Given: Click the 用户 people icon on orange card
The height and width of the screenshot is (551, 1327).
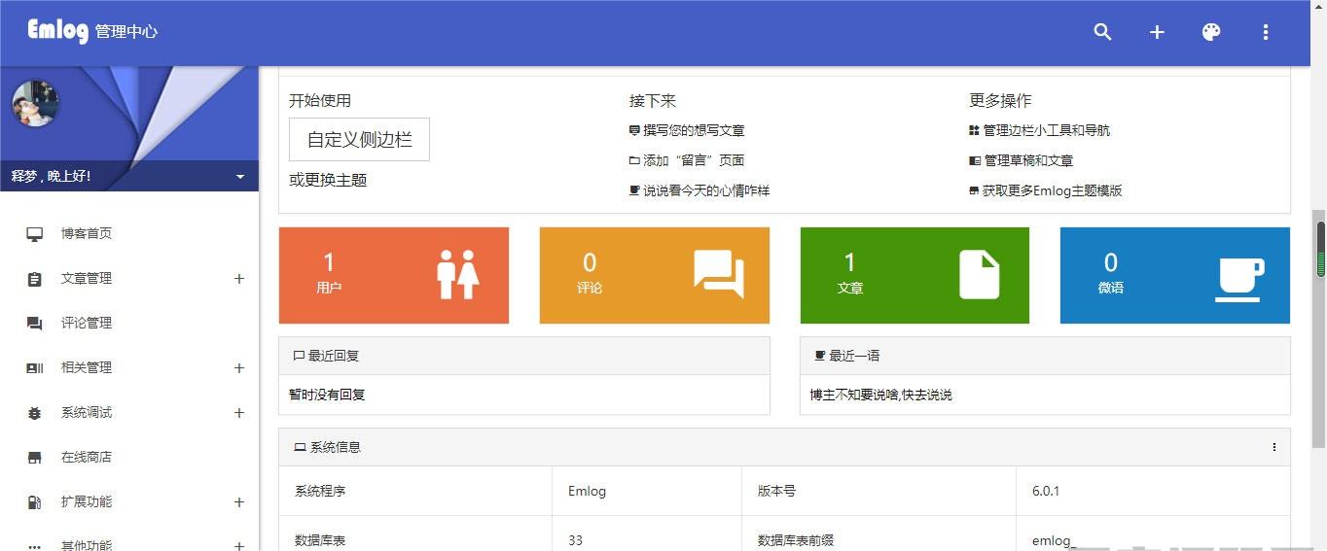Looking at the screenshot, I should (457, 275).
